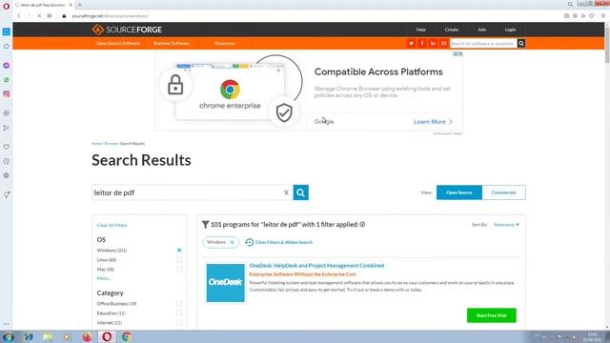This screenshot has height=343, width=610.
Task: Open sidebar bookmarks heart icon
Action: 7,147
